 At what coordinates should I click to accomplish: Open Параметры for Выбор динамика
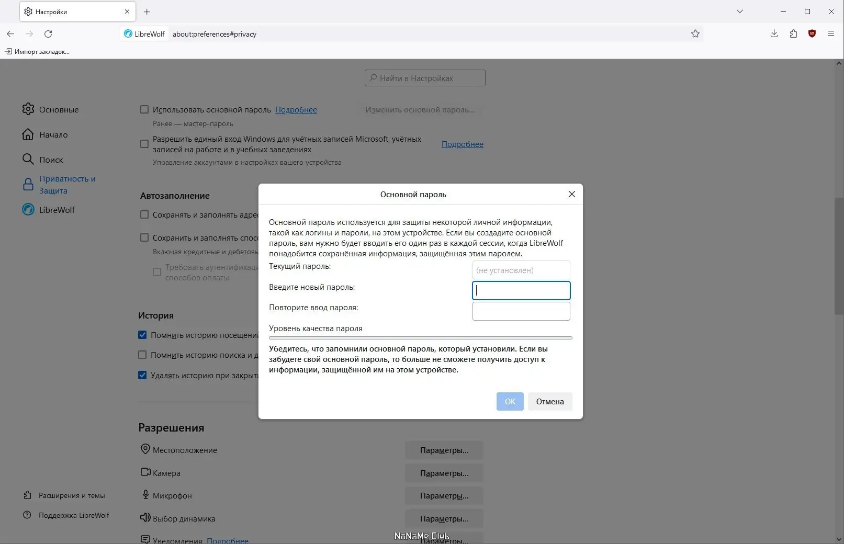point(444,519)
